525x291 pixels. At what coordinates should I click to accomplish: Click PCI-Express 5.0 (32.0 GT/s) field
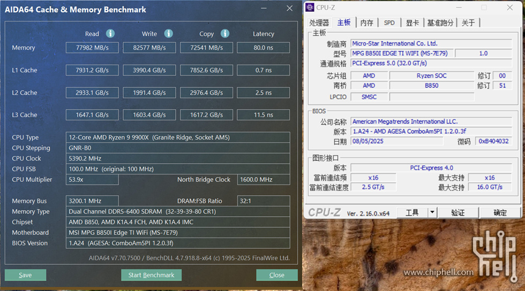tap(431, 63)
